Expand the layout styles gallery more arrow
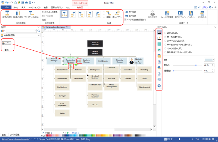 tap(104, 17)
